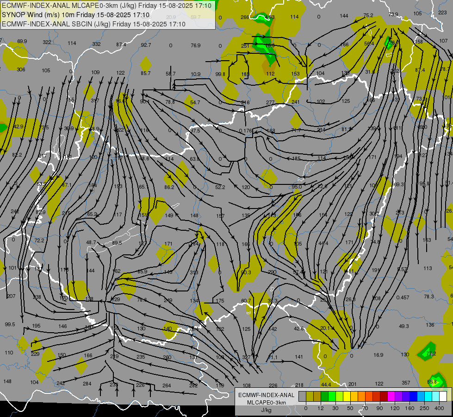
Task: Click the legend tick label '30'
Action: click(x=335, y=408)
